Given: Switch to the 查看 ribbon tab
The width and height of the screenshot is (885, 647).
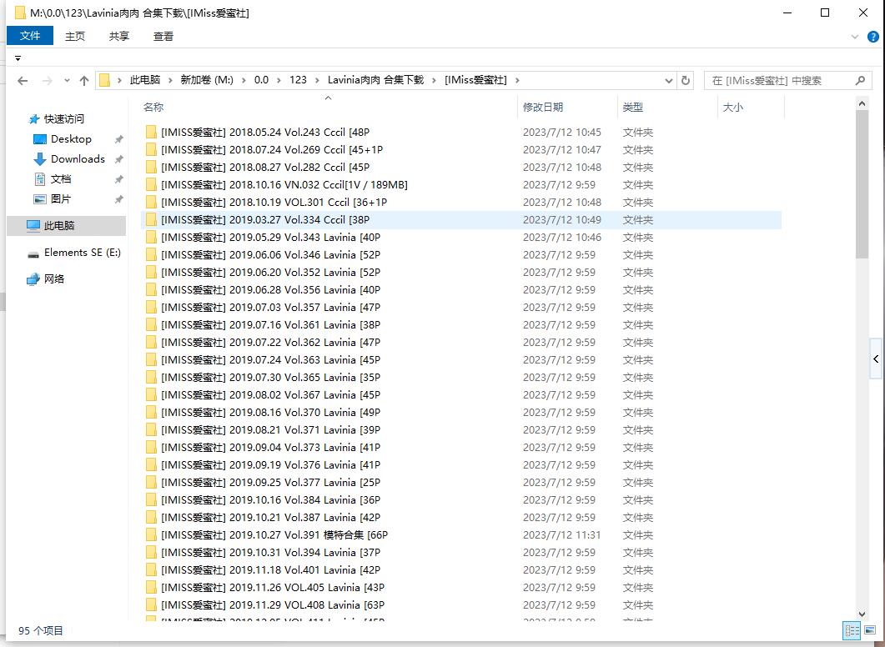Looking at the screenshot, I should pyautogui.click(x=163, y=36).
